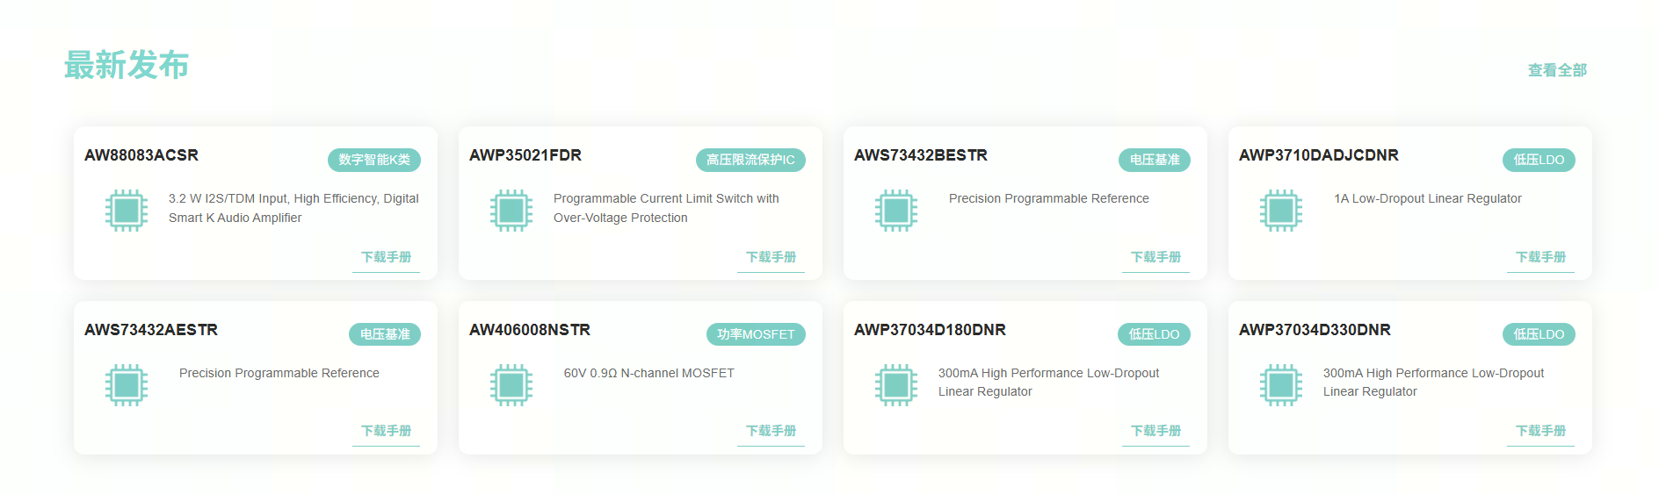Image resolution: width=1659 pixels, height=494 pixels.
Task: Click the chip icon on the AW406008NSTR card
Action: click(511, 385)
